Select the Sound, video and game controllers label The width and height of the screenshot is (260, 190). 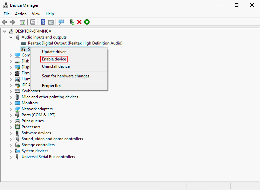pos(52,139)
